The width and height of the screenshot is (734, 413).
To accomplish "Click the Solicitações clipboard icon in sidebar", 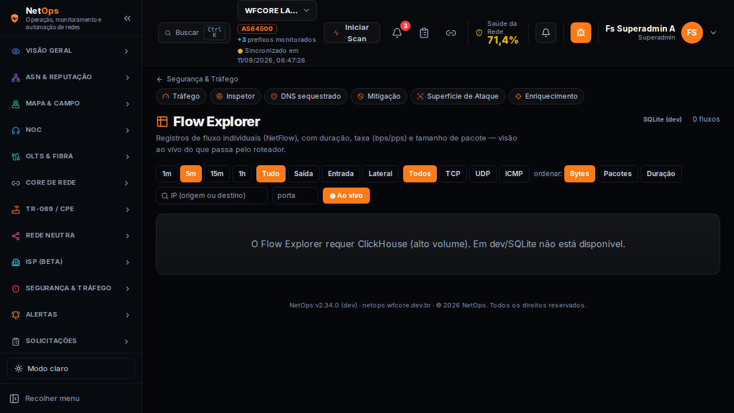I will click(16, 341).
